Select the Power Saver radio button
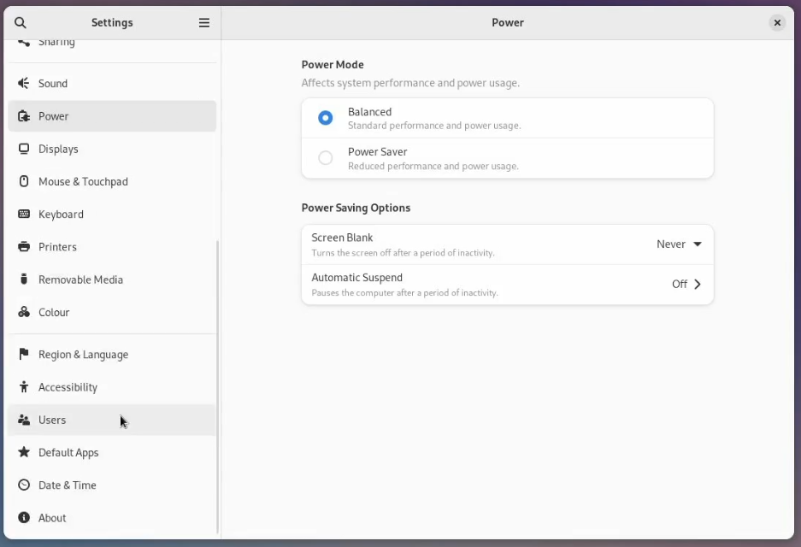Viewport: 801px width, 547px height. 326,158
